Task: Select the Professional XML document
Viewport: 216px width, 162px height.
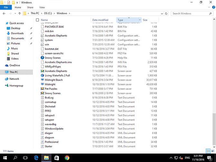Action: point(52,142)
